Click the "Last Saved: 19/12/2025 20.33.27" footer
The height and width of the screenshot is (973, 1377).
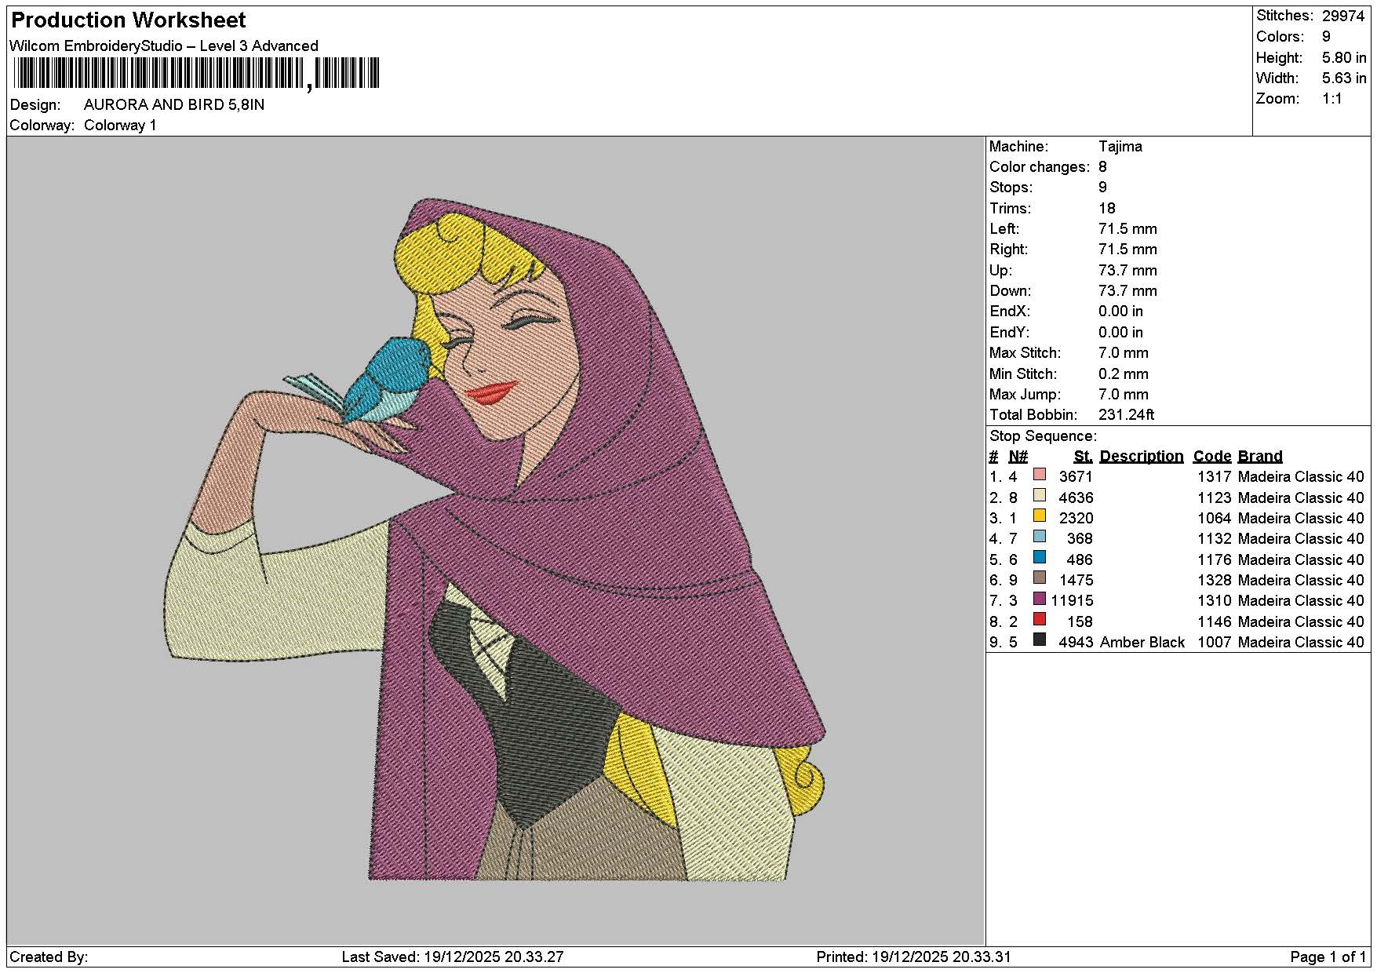point(453,957)
